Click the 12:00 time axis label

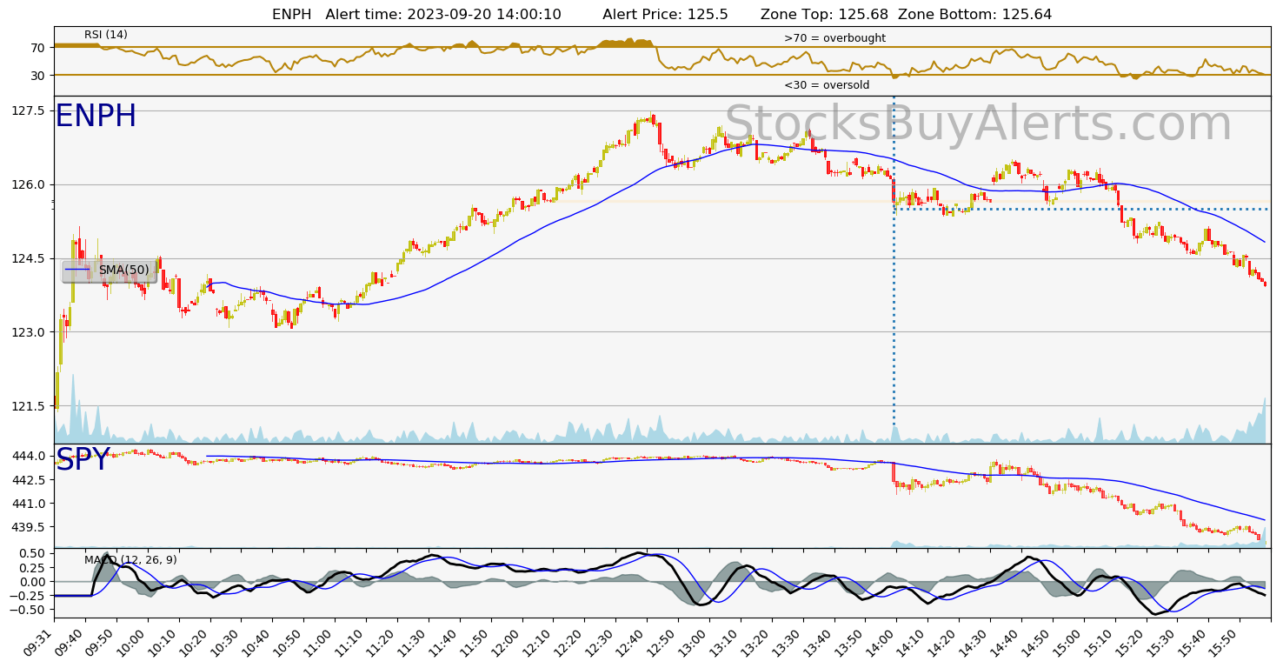[x=506, y=641]
